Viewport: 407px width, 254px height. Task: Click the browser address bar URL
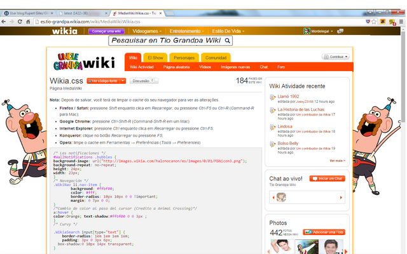90,22
